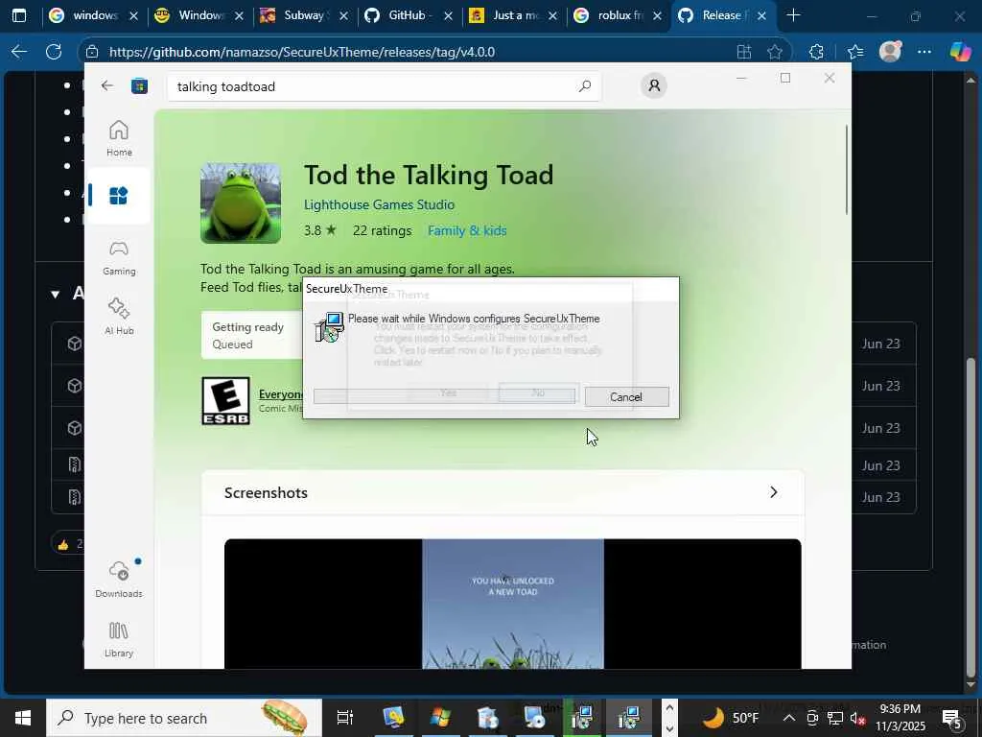Open Windows Start menu
The height and width of the screenshot is (737, 982).
(23, 718)
